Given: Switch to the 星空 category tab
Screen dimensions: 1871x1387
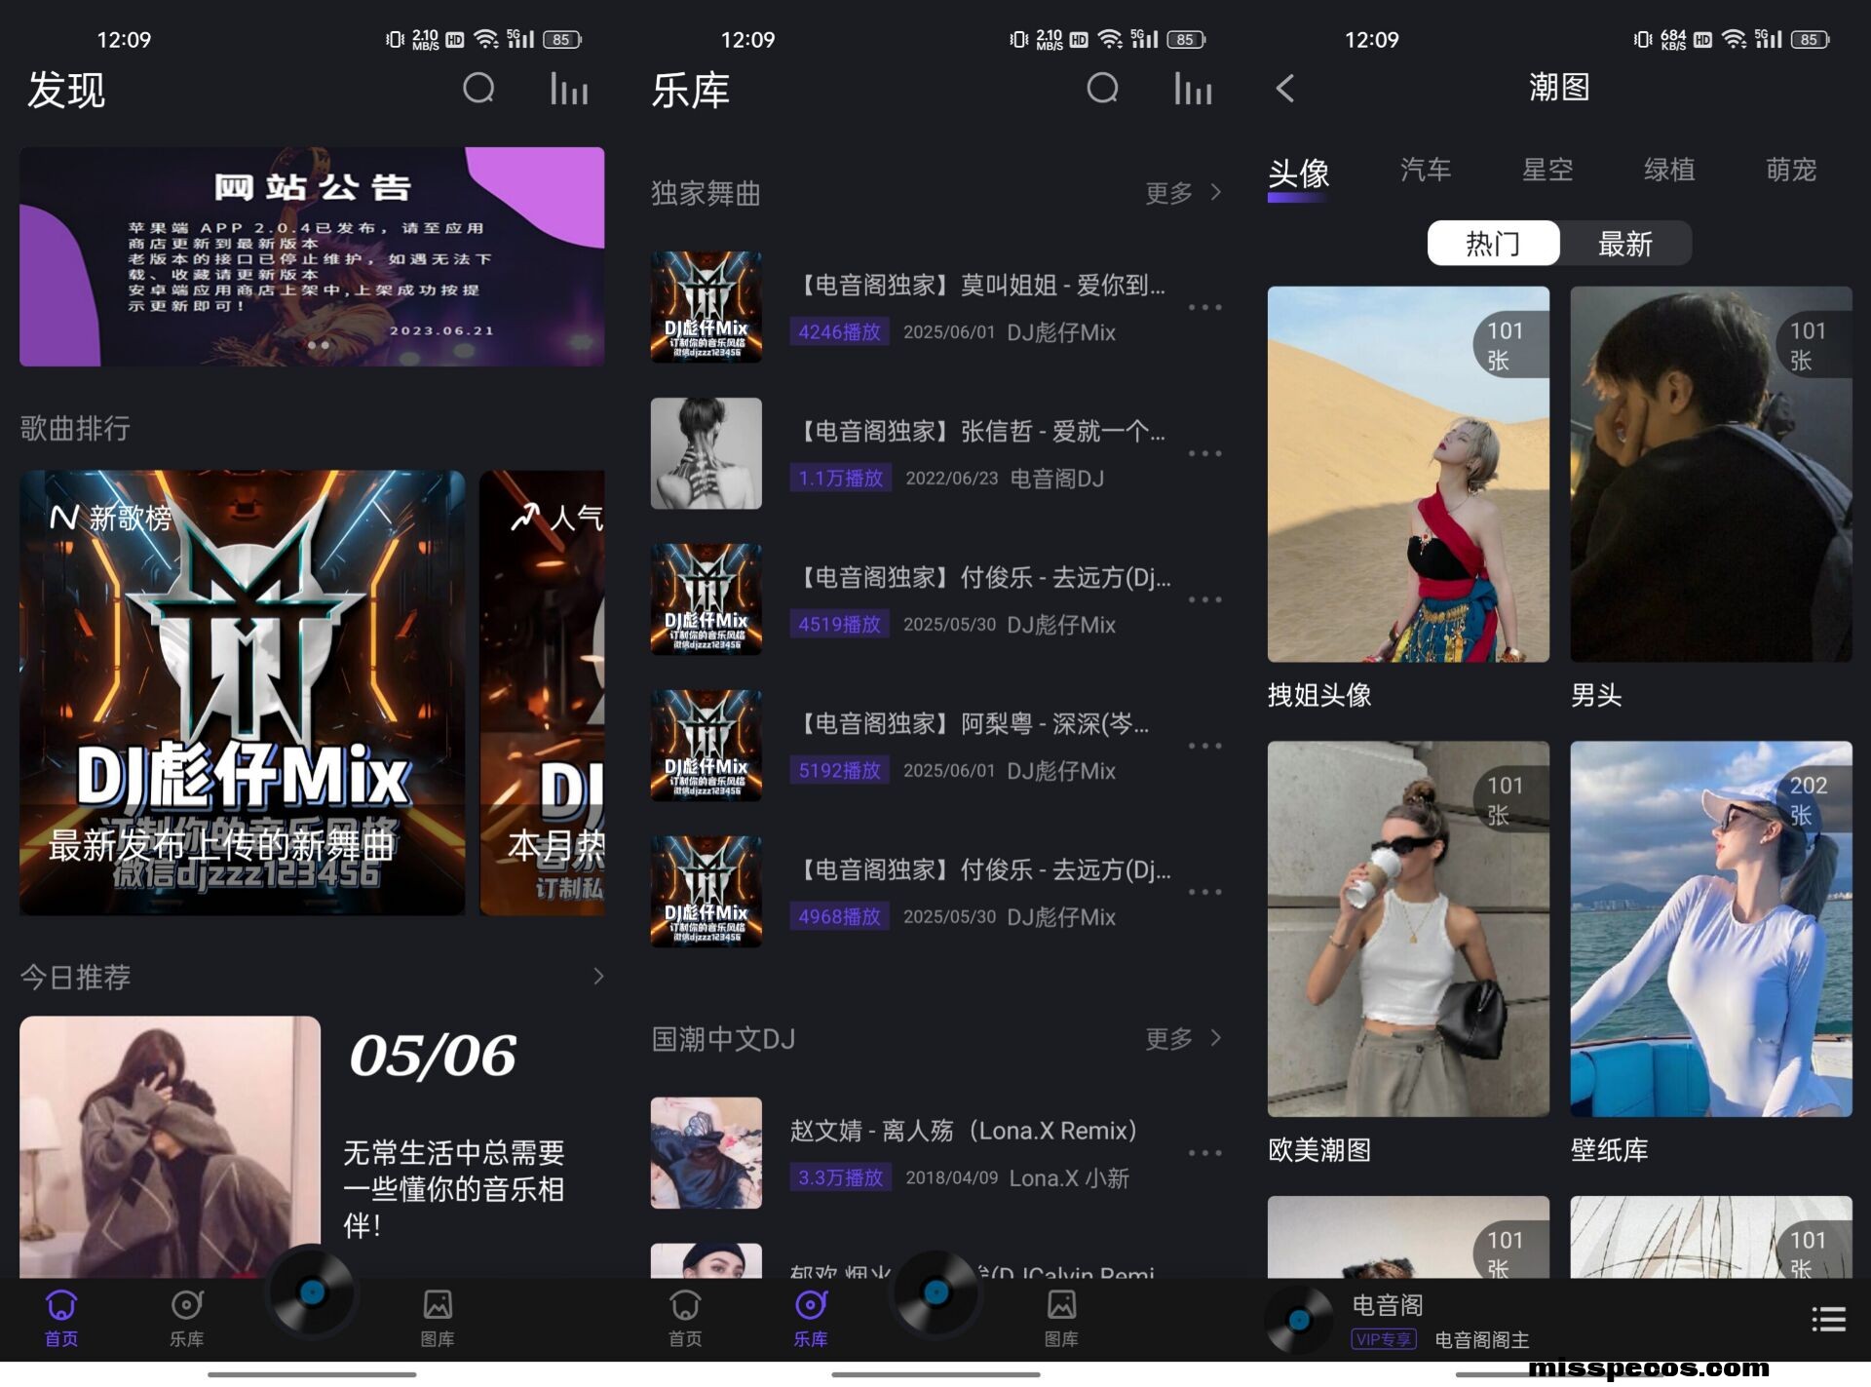Looking at the screenshot, I should pos(1547,170).
